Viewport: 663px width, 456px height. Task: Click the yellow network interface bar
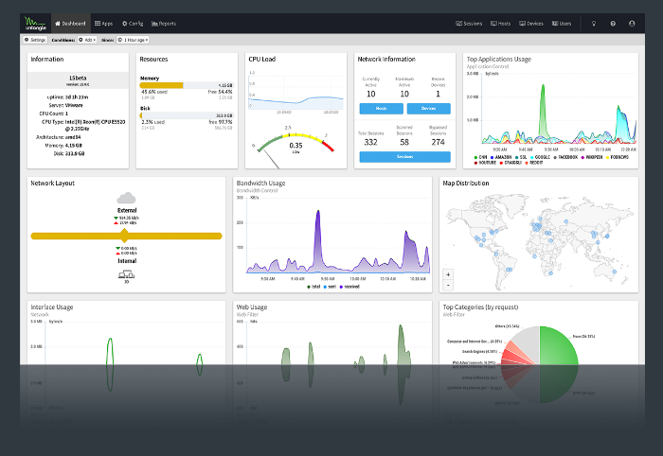click(126, 236)
